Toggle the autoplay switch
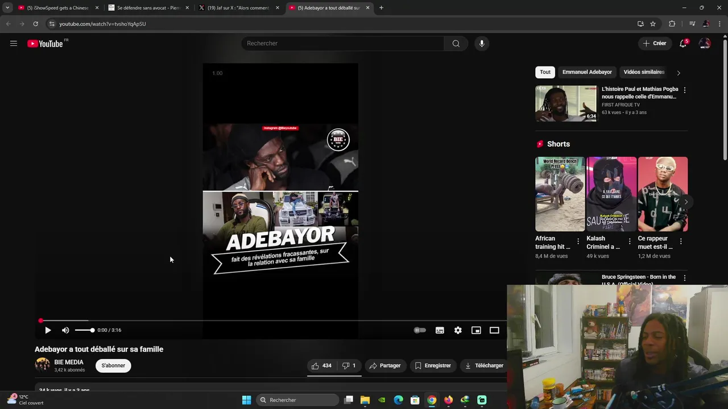Image resolution: width=728 pixels, height=409 pixels. tap(420, 330)
